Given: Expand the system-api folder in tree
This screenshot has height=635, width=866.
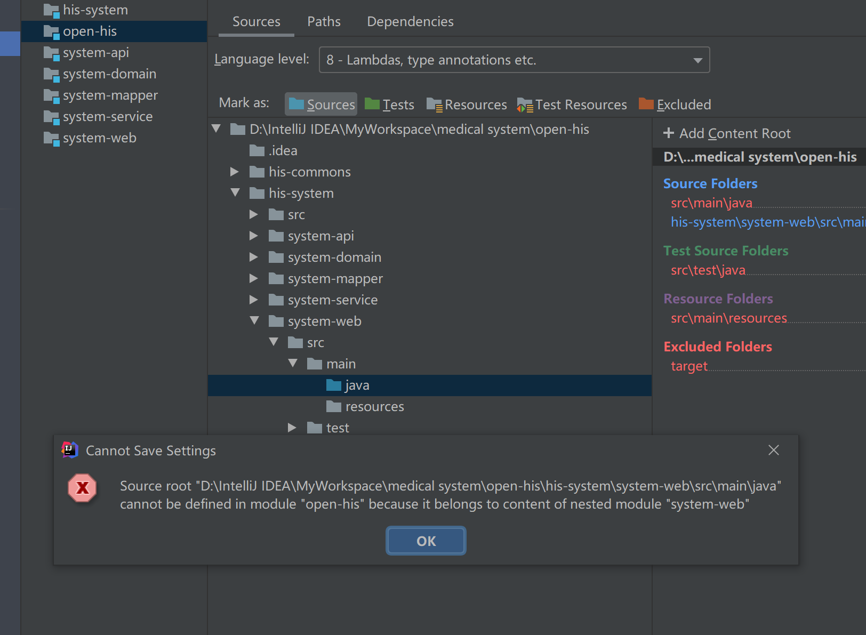Looking at the screenshot, I should (254, 236).
